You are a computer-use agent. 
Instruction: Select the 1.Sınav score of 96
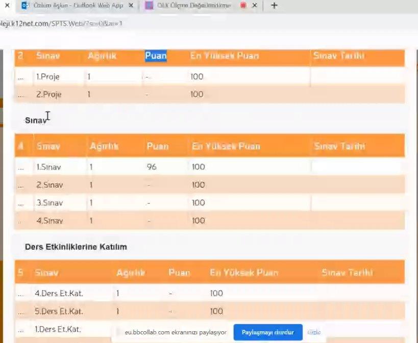pos(152,167)
